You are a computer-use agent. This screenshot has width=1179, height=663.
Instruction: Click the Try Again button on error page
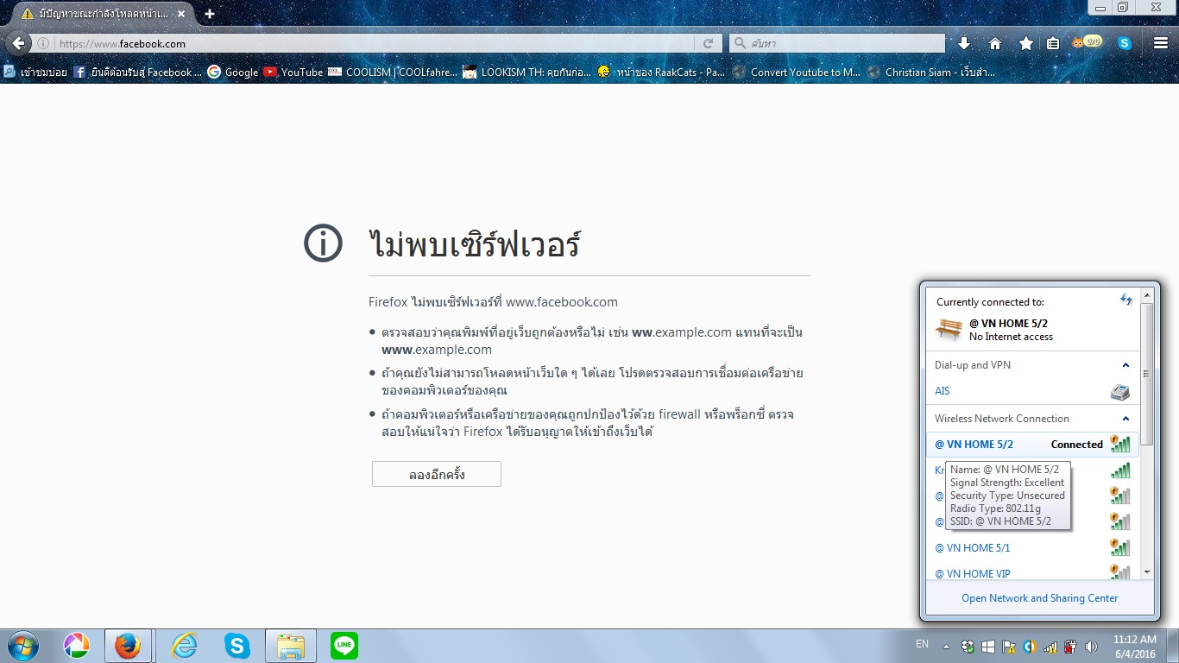point(437,474)
